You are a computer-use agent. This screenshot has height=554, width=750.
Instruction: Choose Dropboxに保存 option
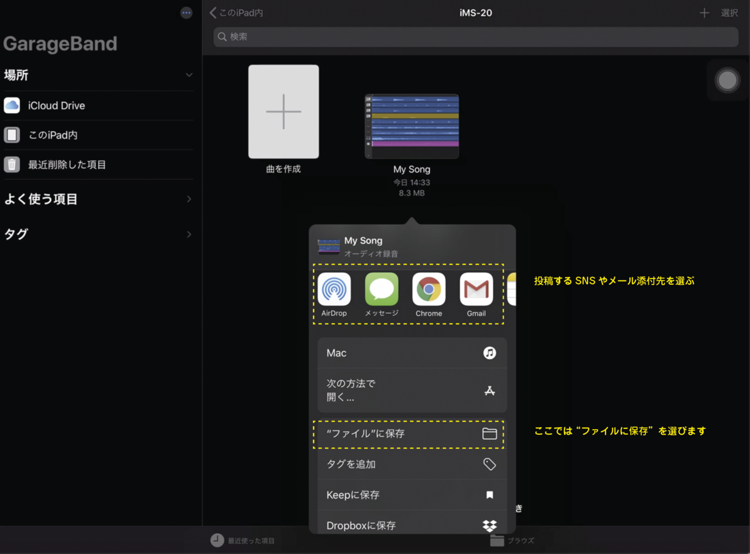(412, 523)
